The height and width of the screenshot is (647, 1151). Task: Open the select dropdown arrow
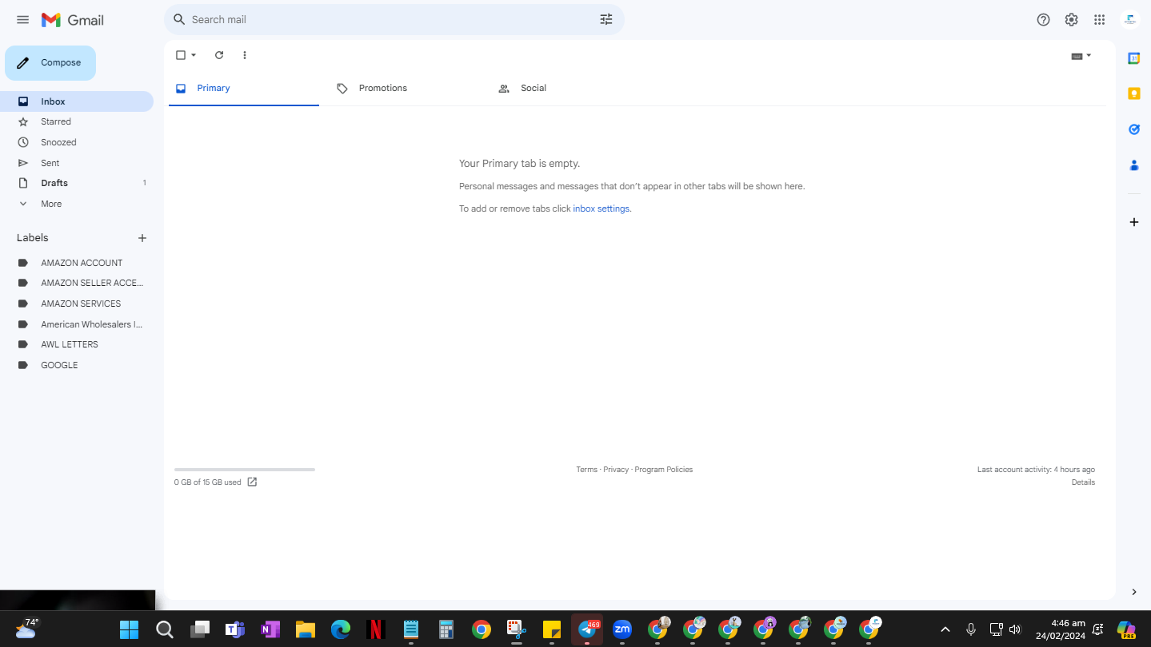(x=194, y=55)
